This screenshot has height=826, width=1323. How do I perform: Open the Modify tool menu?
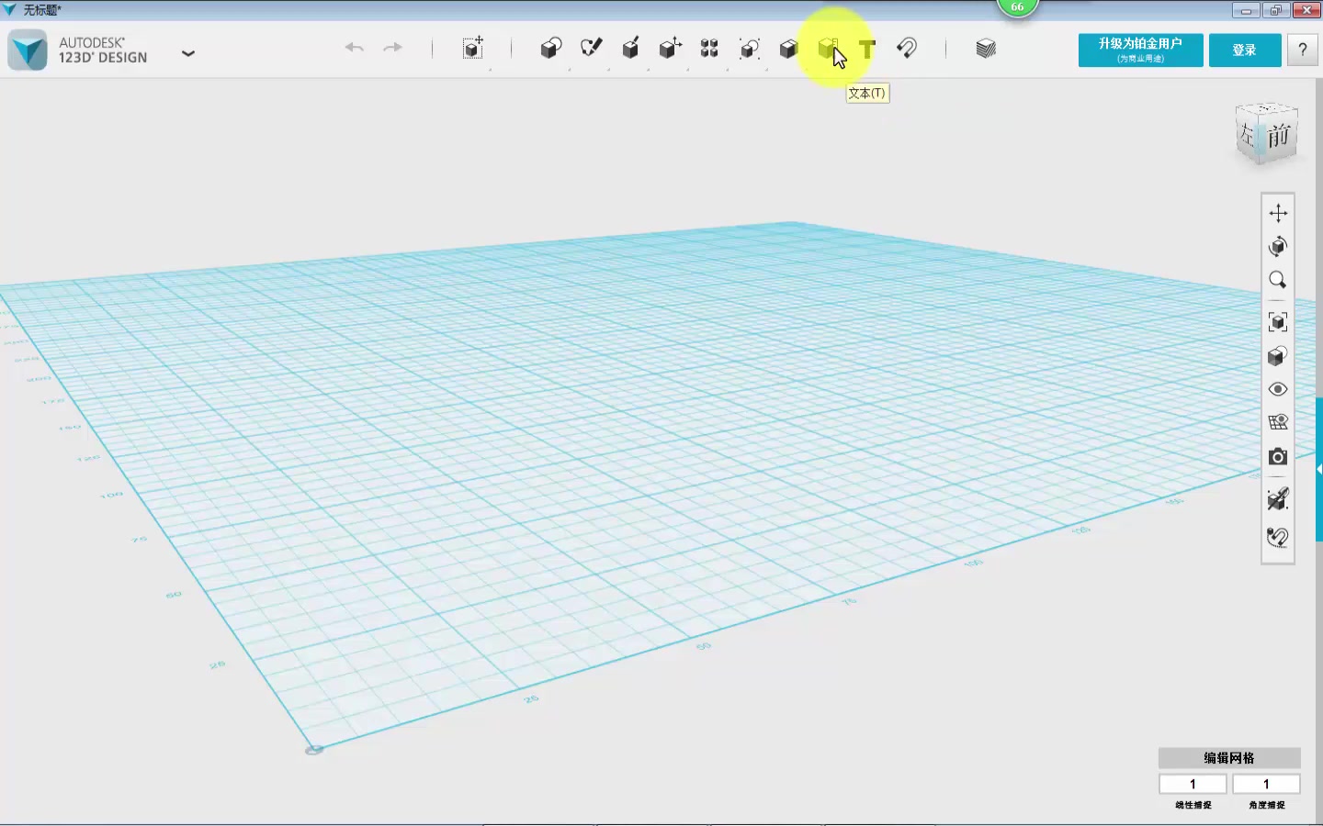point(671,48)
